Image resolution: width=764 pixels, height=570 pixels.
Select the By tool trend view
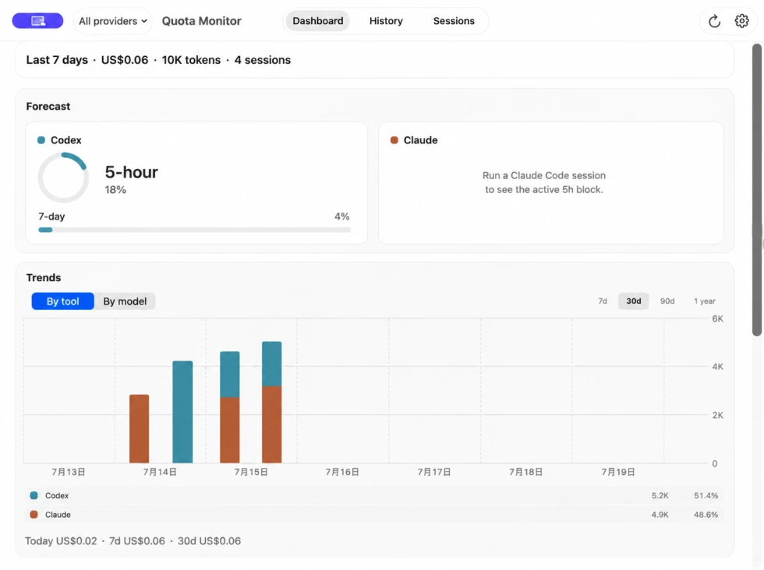(x=63, y=301)
